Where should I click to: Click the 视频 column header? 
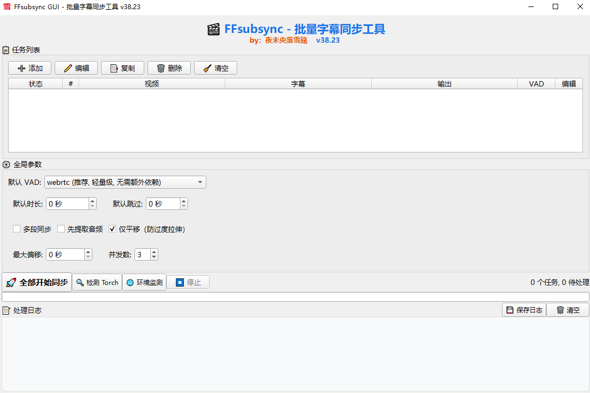point(152,84)
